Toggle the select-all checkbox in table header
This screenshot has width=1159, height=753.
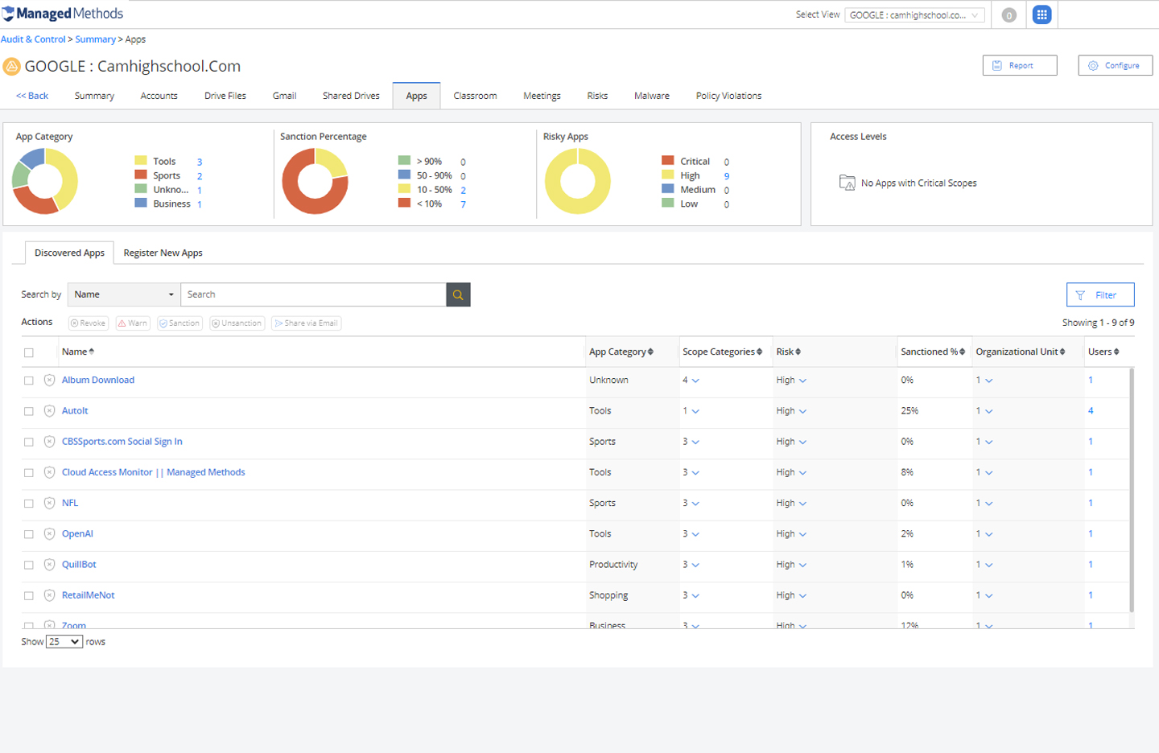[29, 352]
